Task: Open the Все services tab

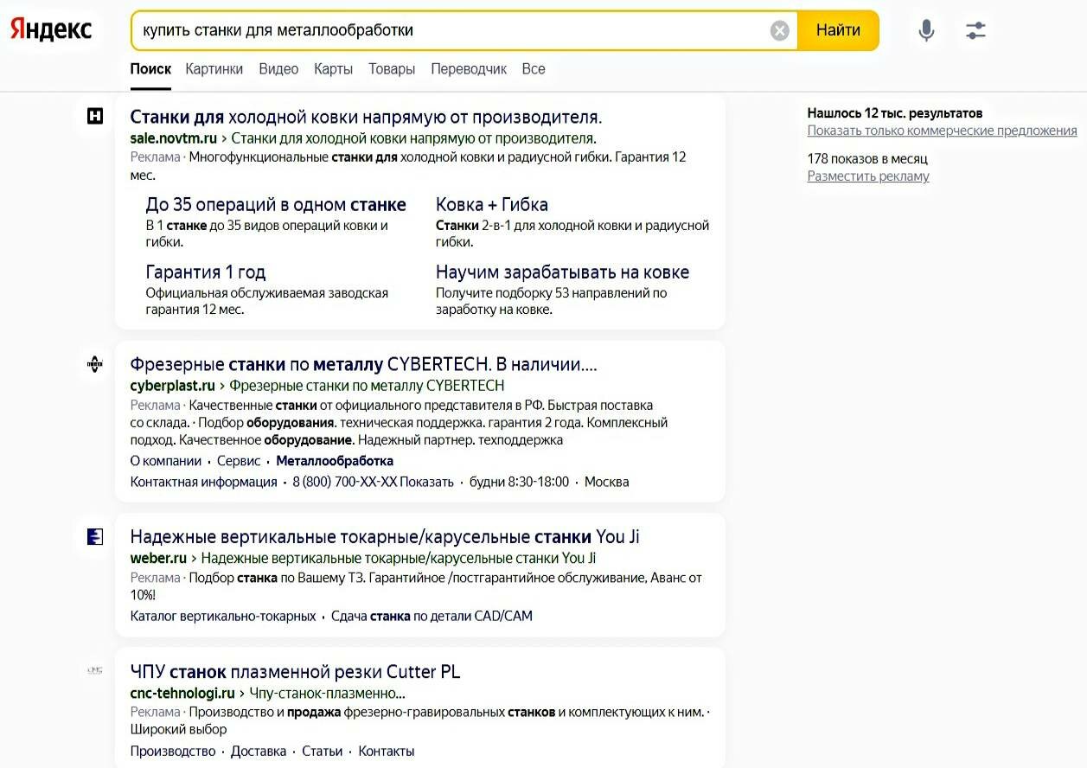Action: pos(534,69)
